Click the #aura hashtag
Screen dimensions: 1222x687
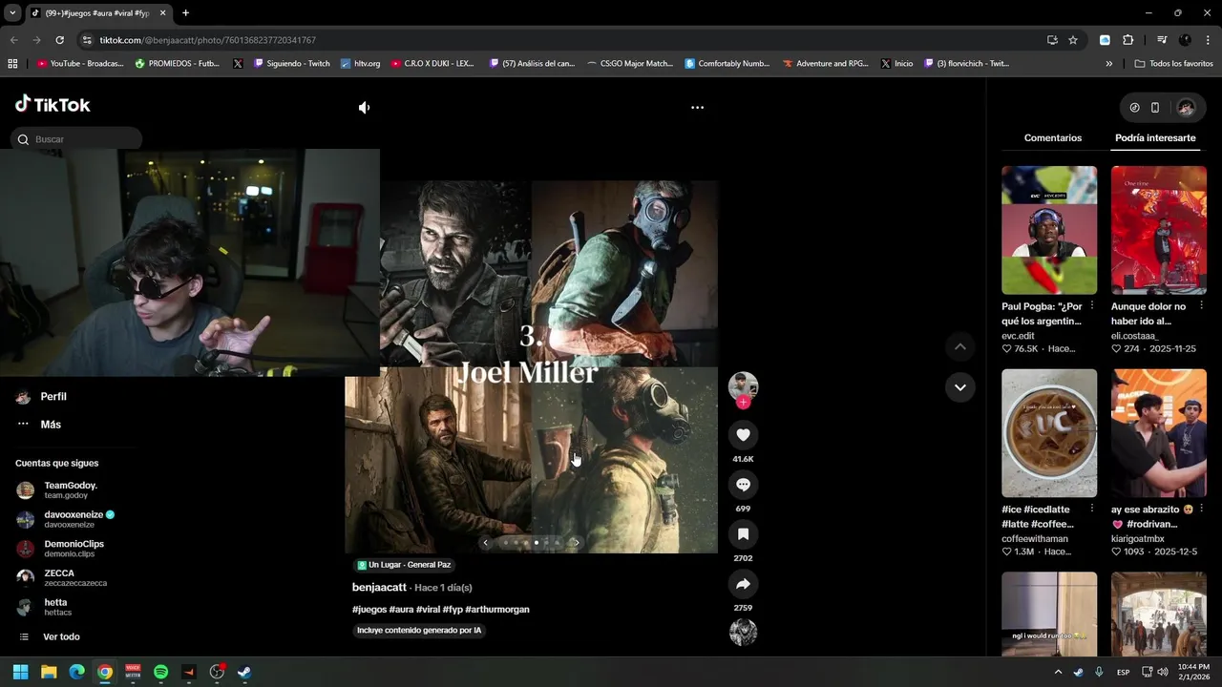coord(401,610)
